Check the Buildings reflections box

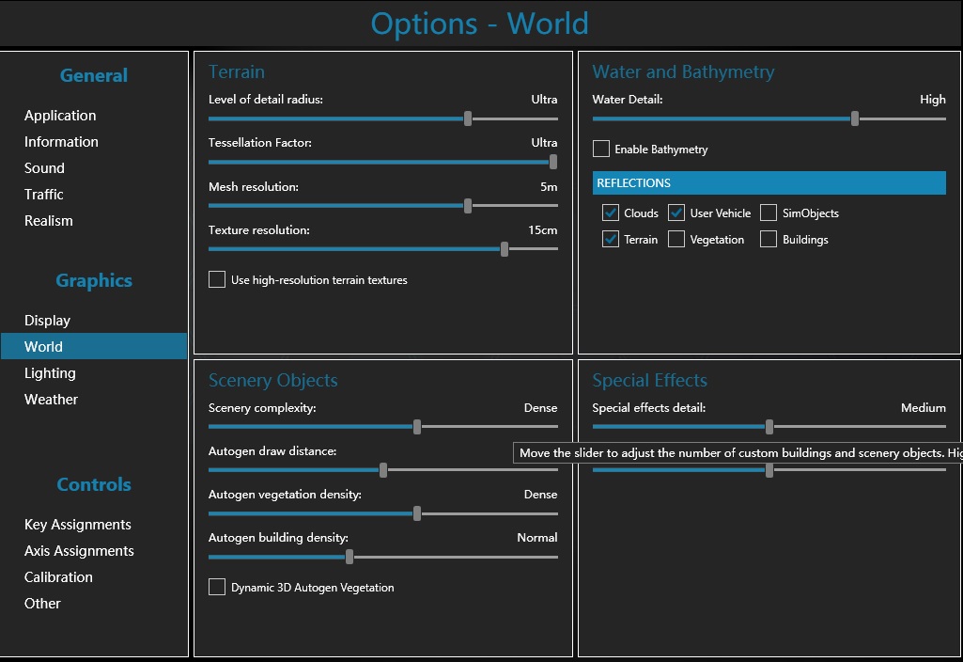tap(769, 239)
